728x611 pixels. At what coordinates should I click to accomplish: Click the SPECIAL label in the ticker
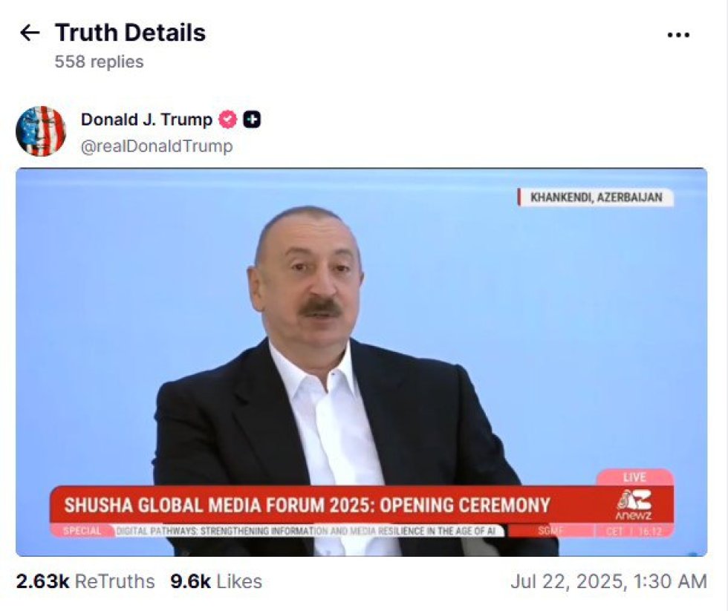pyautogui.click(x=82, y=531)
